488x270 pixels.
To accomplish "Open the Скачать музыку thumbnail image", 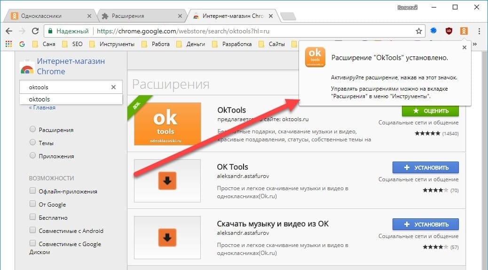I will click(167, 238).
